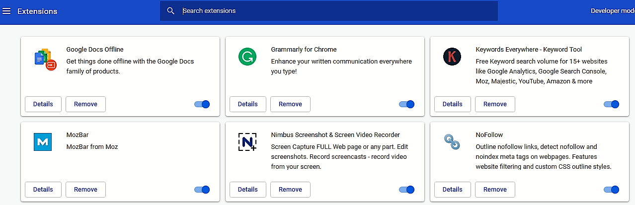Click the MozBar from Moz description
The image size is (635, 205).
pyautogui.click(x=92, y=147)
